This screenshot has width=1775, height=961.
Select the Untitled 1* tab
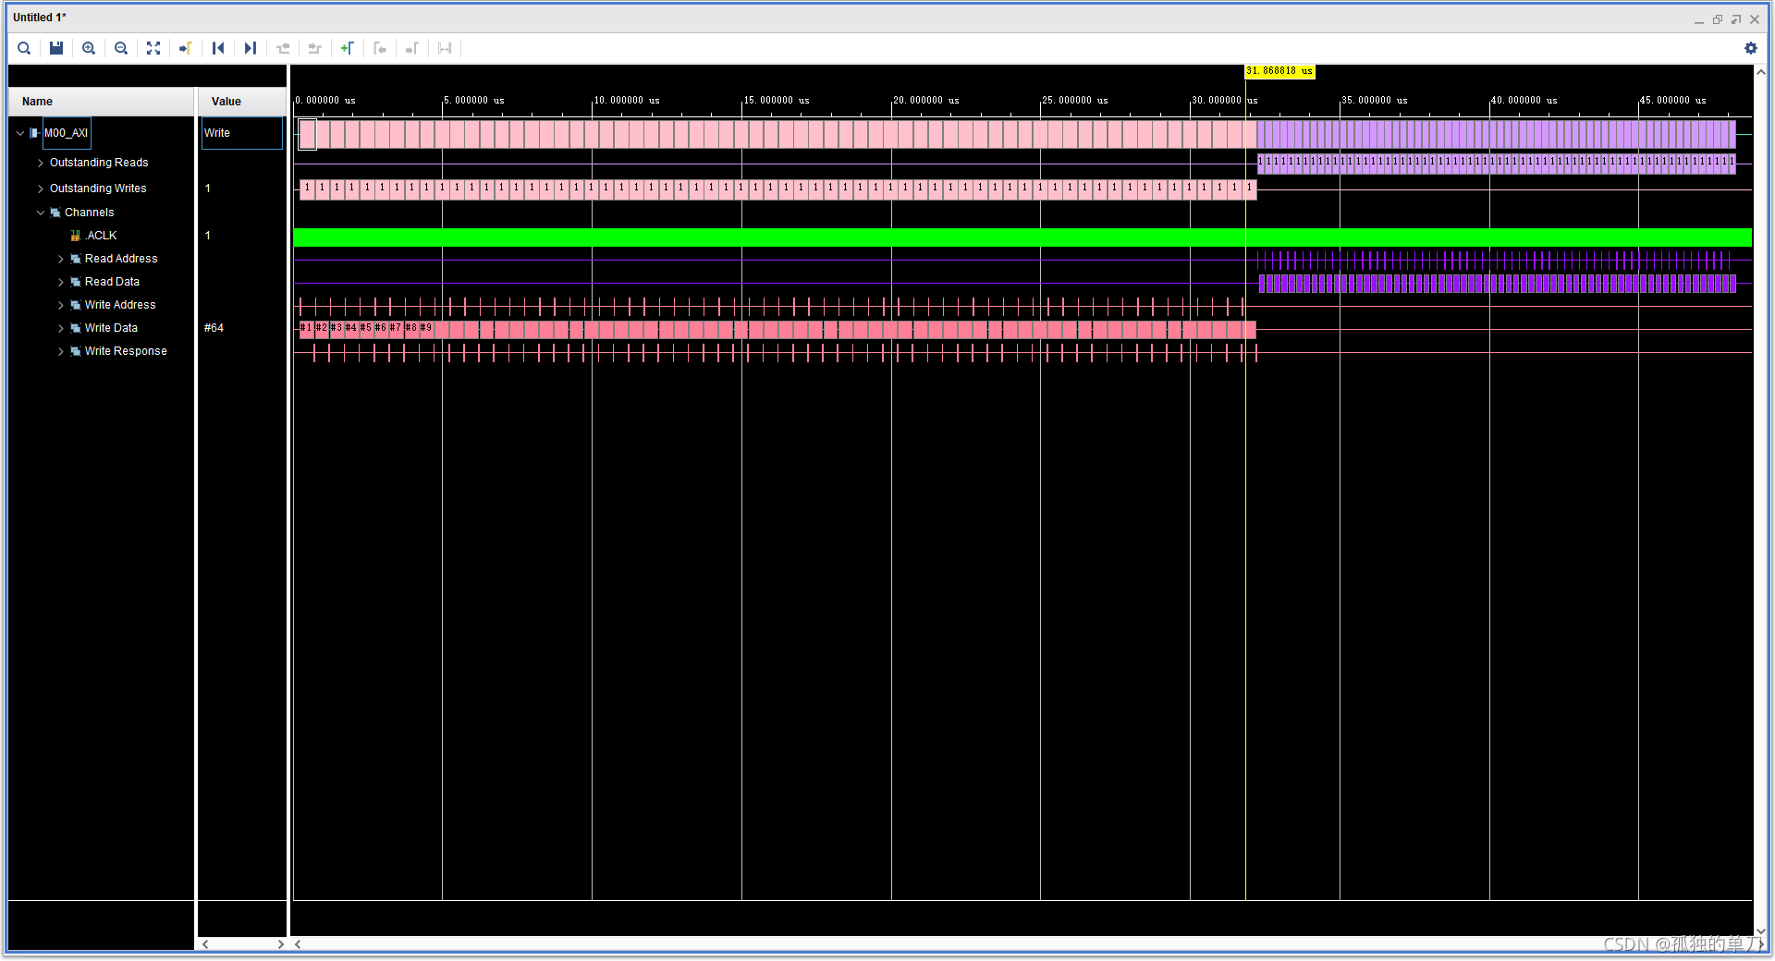(39, 17)
